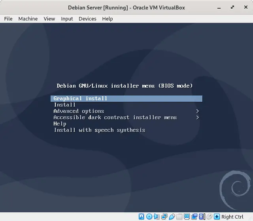
Task: Open the Devices menu
Action: [87, 19]
